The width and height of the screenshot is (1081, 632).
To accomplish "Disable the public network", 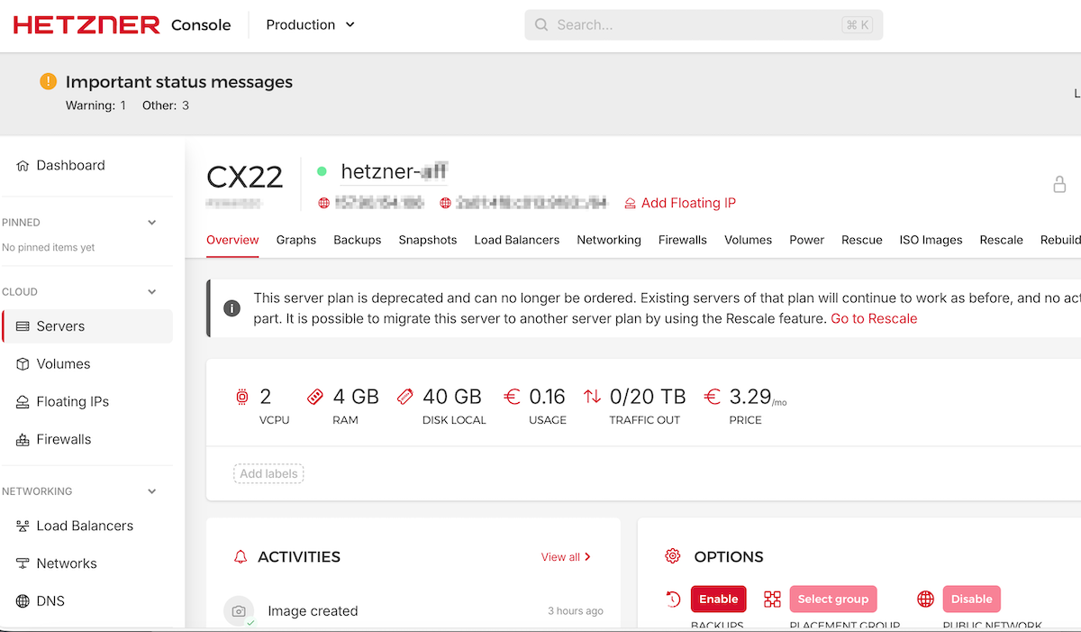I will point(972,599).
